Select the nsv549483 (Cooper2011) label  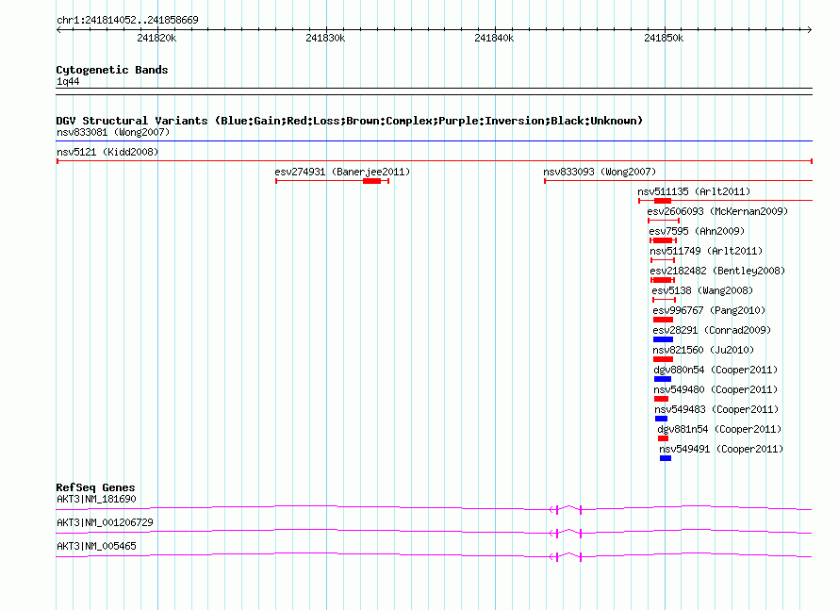coord(716,409)
